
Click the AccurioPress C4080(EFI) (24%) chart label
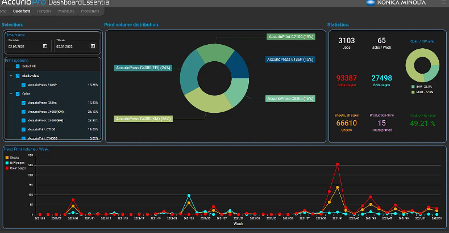[143, 68]
